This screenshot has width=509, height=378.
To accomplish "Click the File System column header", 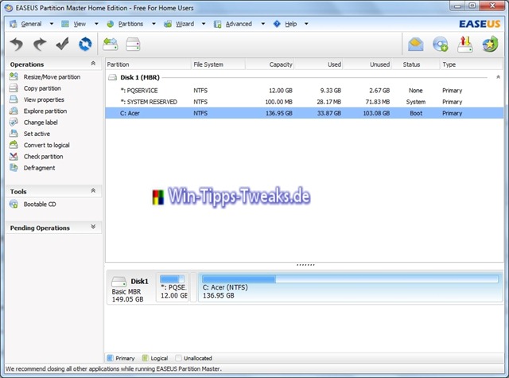I will pos(218,64).
